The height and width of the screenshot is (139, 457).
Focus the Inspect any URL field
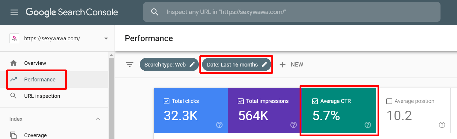point(291,12)
